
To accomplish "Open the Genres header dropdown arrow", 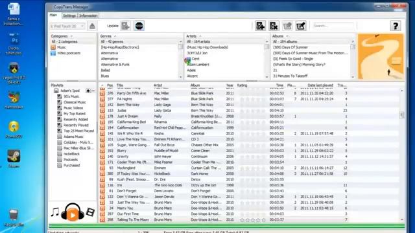I will pyautogui.click(x=115, y=36).
